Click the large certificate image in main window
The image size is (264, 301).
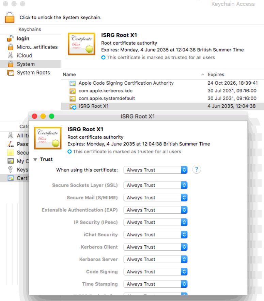[81, 44]
